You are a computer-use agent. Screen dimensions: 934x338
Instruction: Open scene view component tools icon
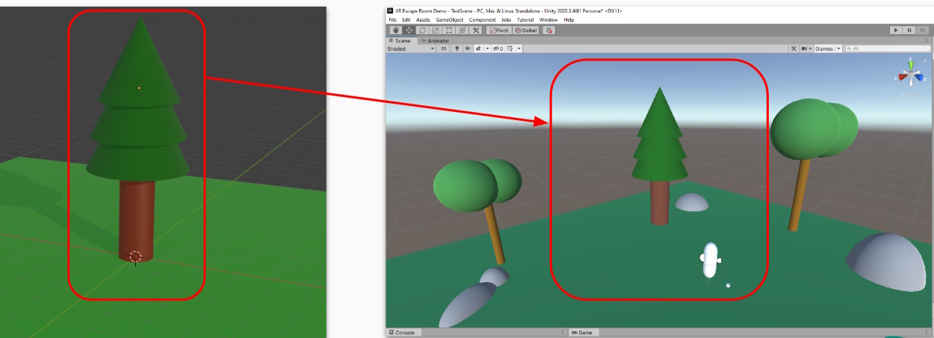coord(794,48)
